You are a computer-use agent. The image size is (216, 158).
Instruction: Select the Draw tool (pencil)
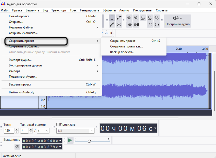112,25
